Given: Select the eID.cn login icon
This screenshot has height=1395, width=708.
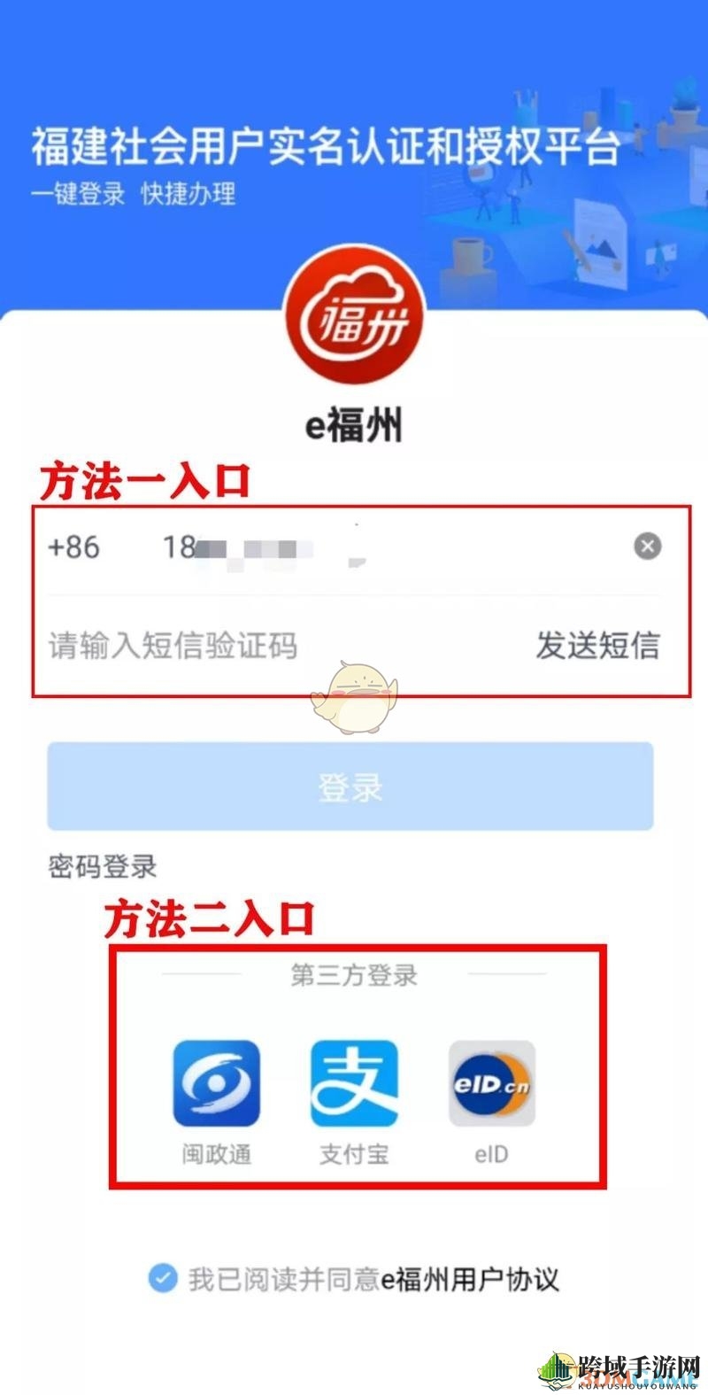Looking at the screenshot, I should point(492,1083).
